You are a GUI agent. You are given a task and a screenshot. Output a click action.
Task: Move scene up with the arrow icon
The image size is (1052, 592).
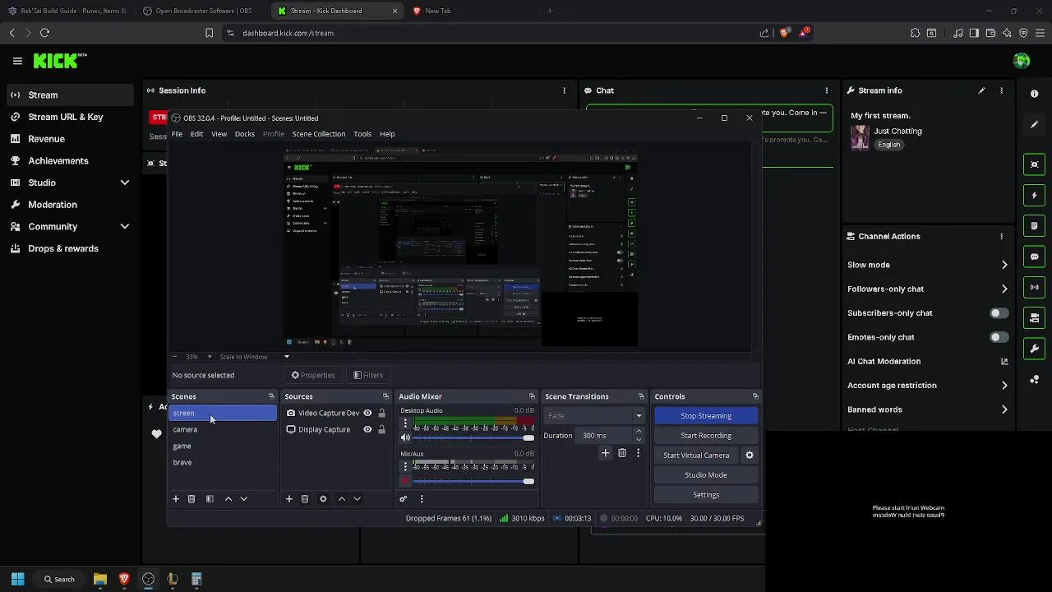click(x=228, y=499)
